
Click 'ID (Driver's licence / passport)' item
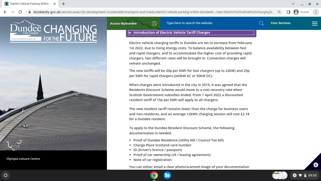158,150
